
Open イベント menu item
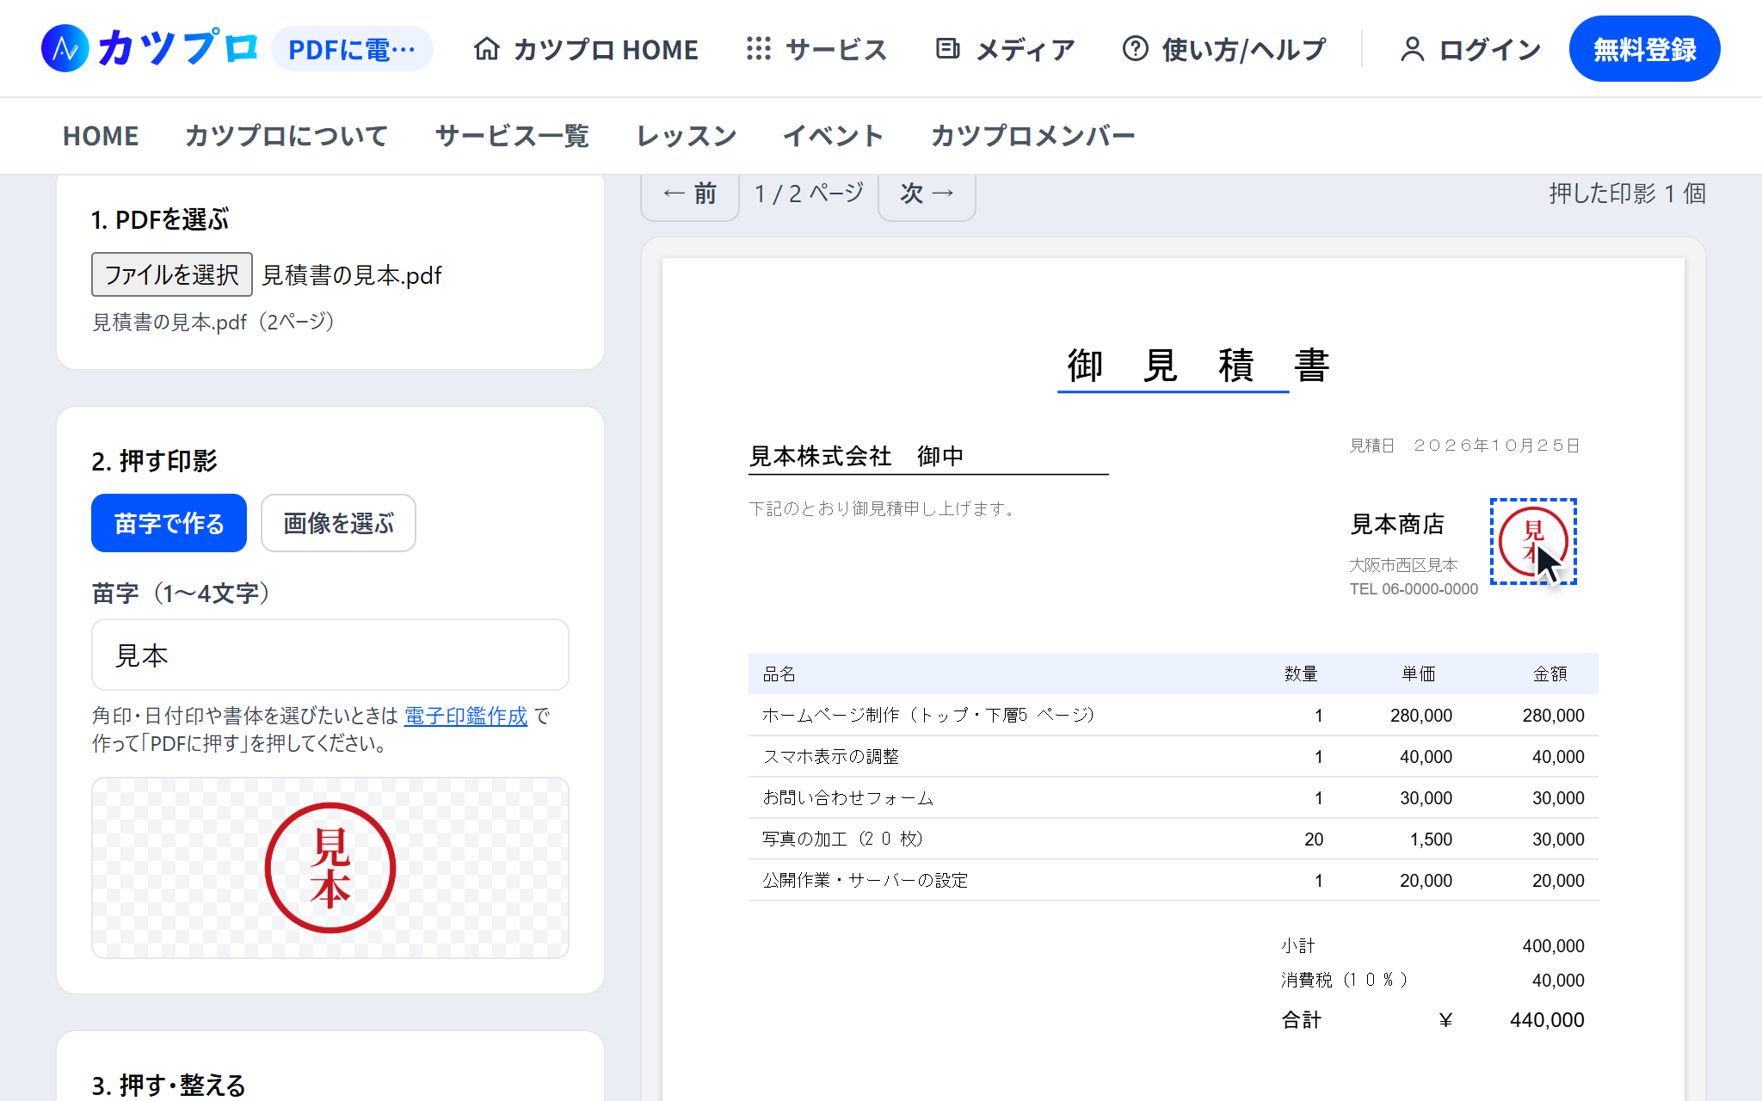point(833,136)
